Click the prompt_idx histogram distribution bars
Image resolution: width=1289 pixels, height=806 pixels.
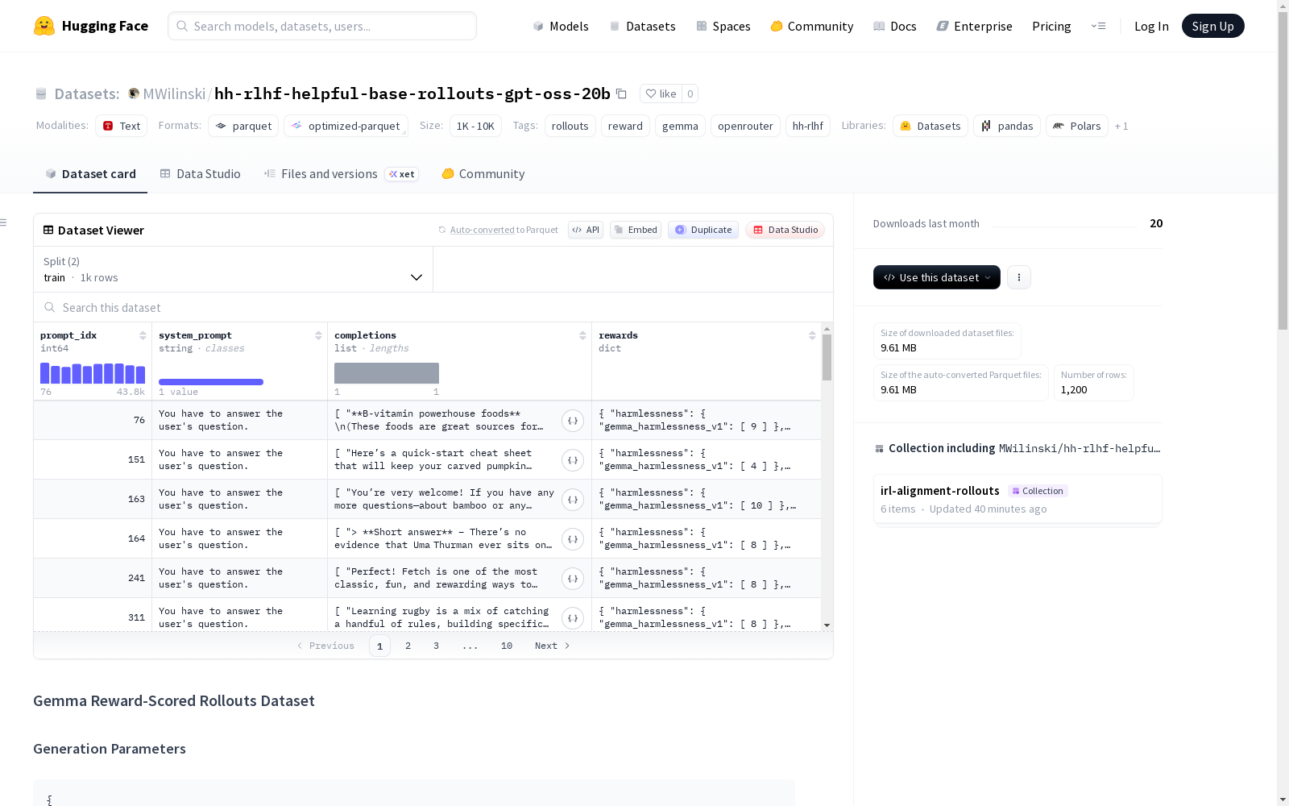[93, 373]
